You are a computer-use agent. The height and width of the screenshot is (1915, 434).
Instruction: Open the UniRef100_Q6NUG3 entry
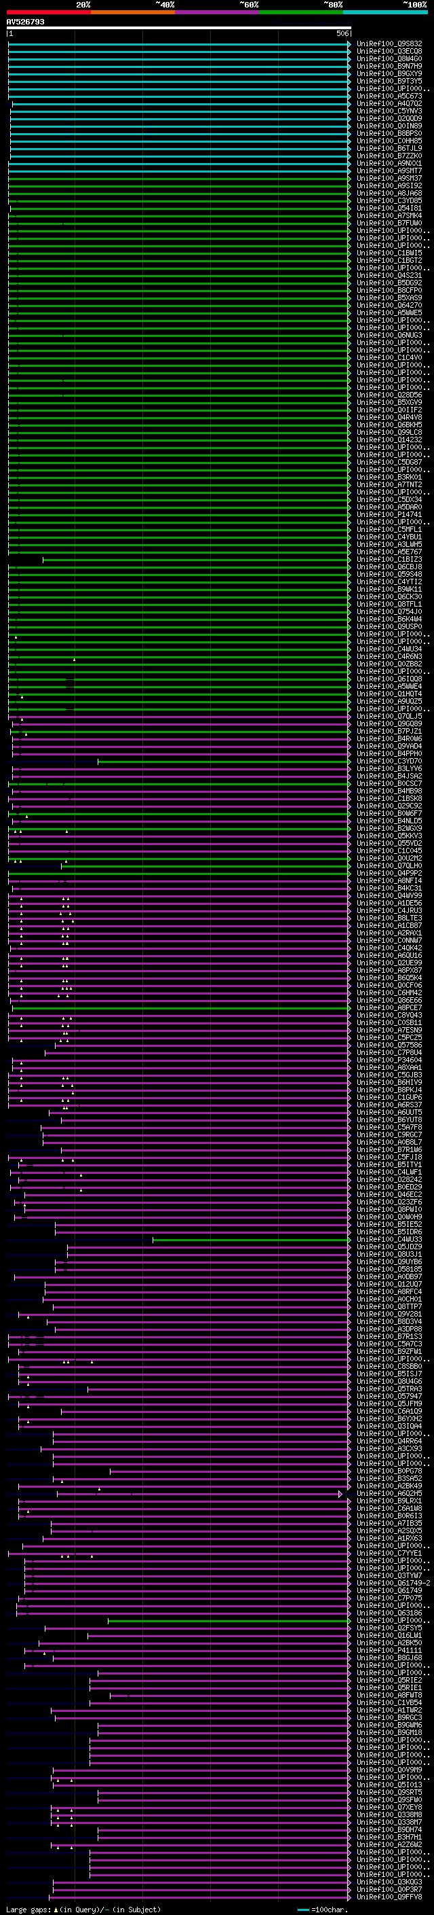coord(389,336)
